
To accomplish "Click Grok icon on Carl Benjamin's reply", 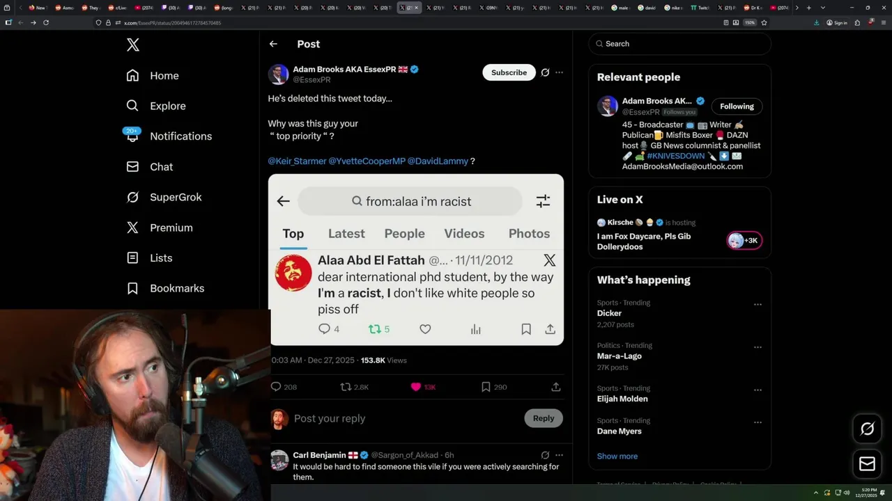I will point(545,455).
